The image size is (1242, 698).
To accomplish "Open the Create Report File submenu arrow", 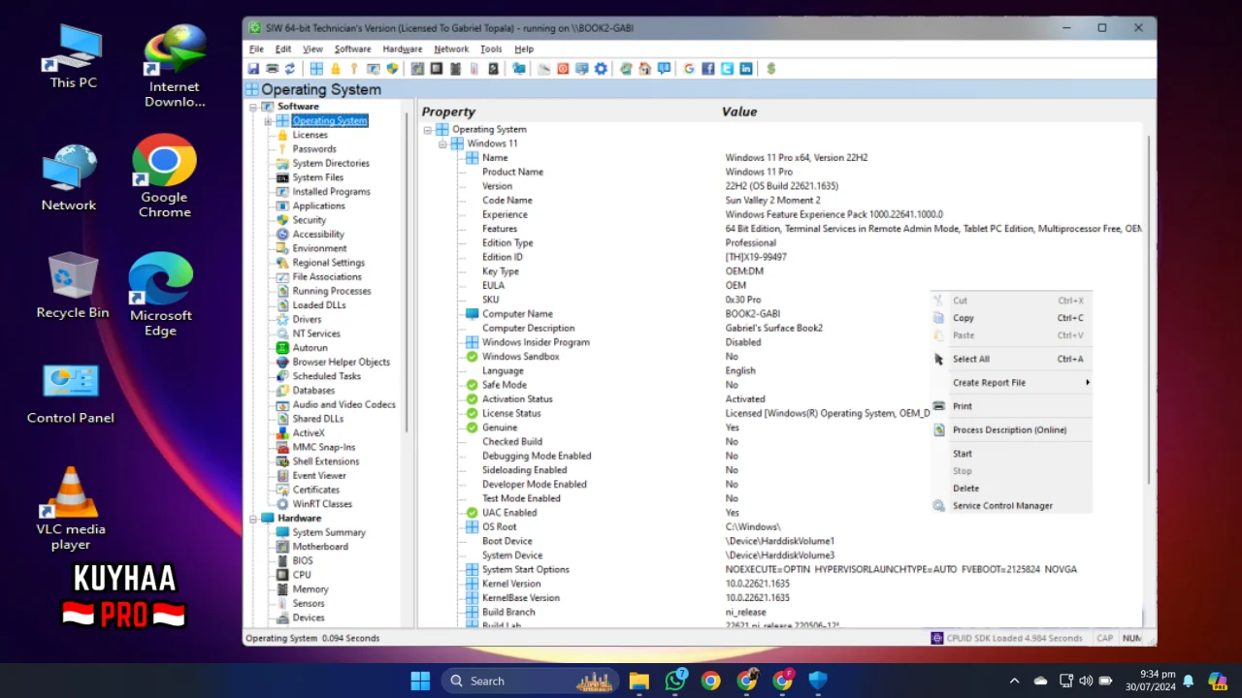I will click(x=1087, y=383).
